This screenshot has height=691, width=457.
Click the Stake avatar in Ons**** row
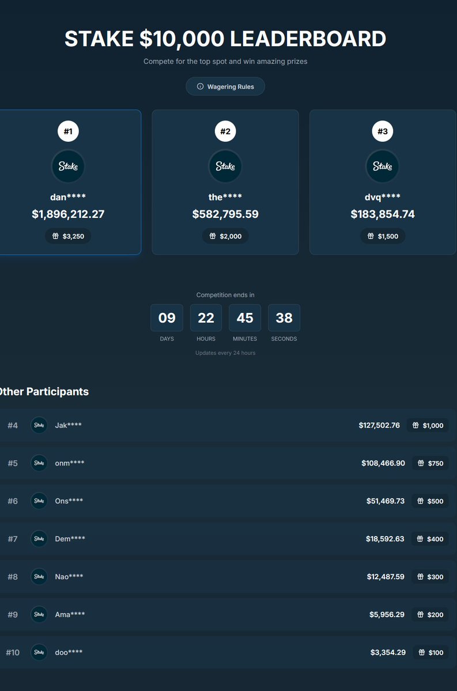39,501
